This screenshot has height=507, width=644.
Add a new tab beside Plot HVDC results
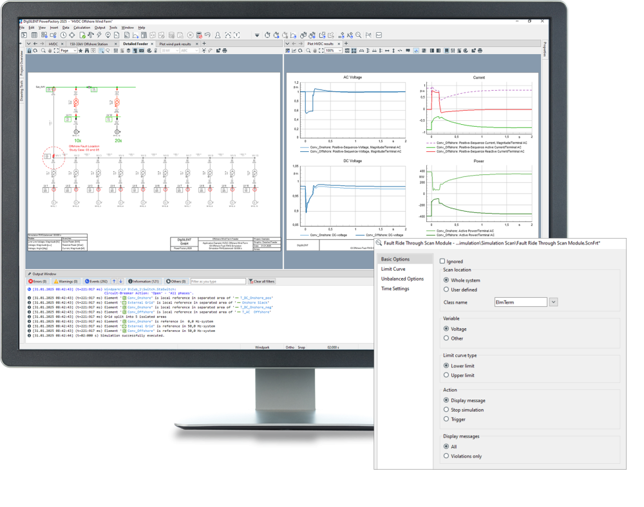(346, 44)
